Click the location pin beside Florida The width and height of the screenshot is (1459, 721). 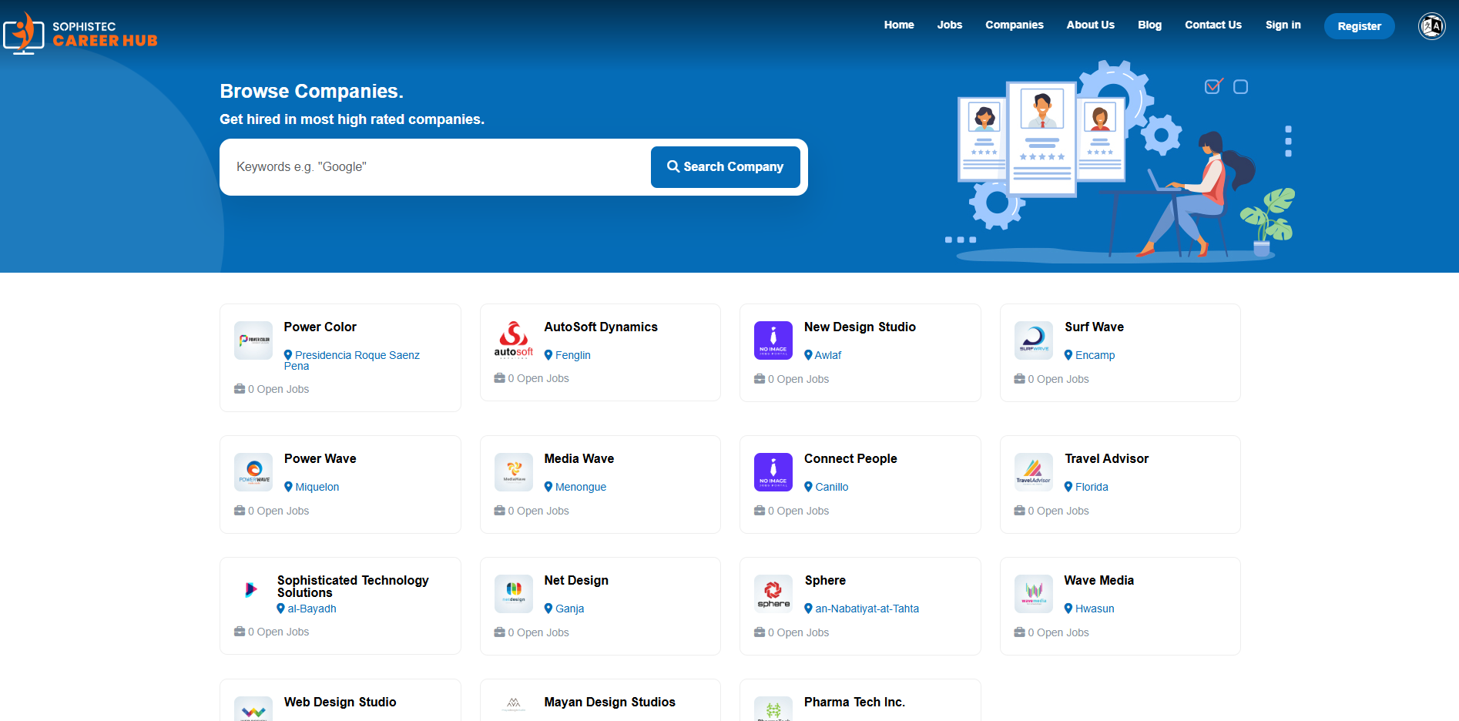(x=1068, y=487)
